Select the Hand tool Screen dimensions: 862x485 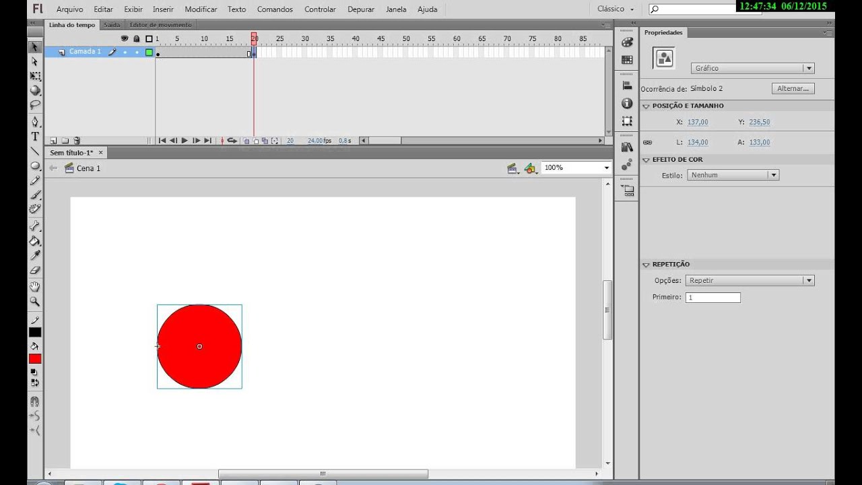[x=35, y=287]
